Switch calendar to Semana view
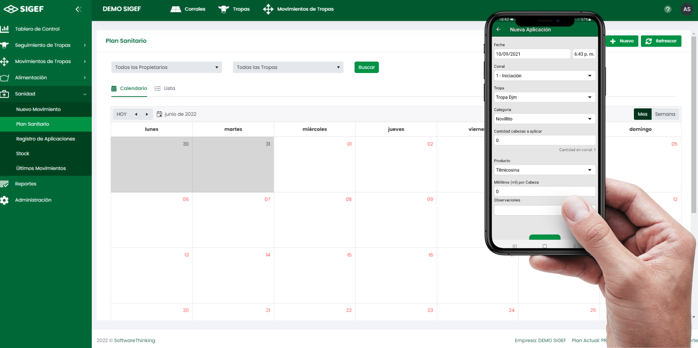Image resolution: width=698 pixels, height=348 pixels. tap(665, 114)
